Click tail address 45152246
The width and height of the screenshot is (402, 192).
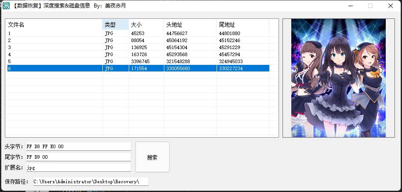pyautogui.click(x=229, y=40)
